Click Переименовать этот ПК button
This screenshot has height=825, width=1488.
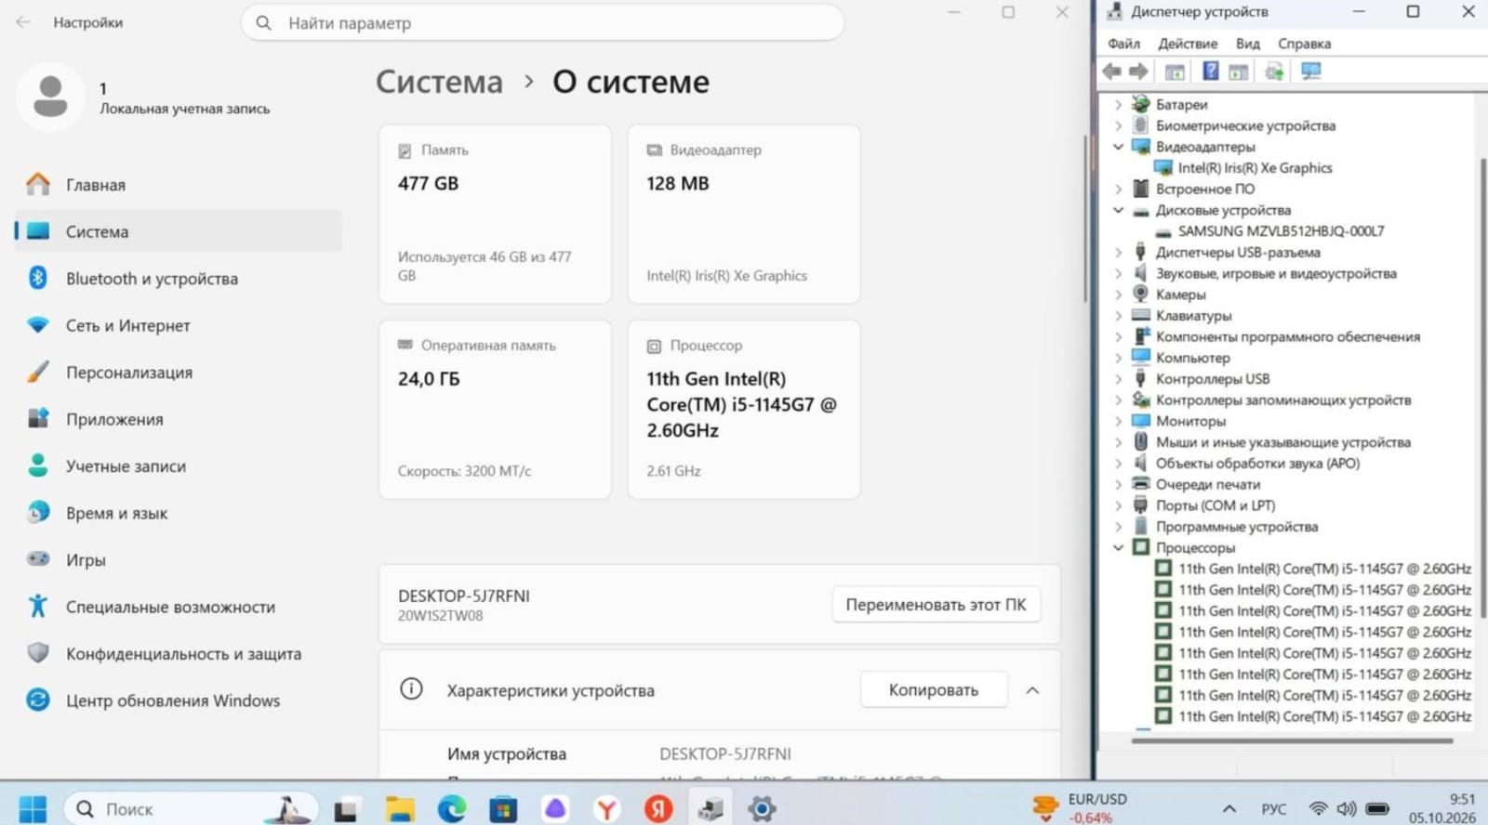pyautogui.click(x=936, y=605)
